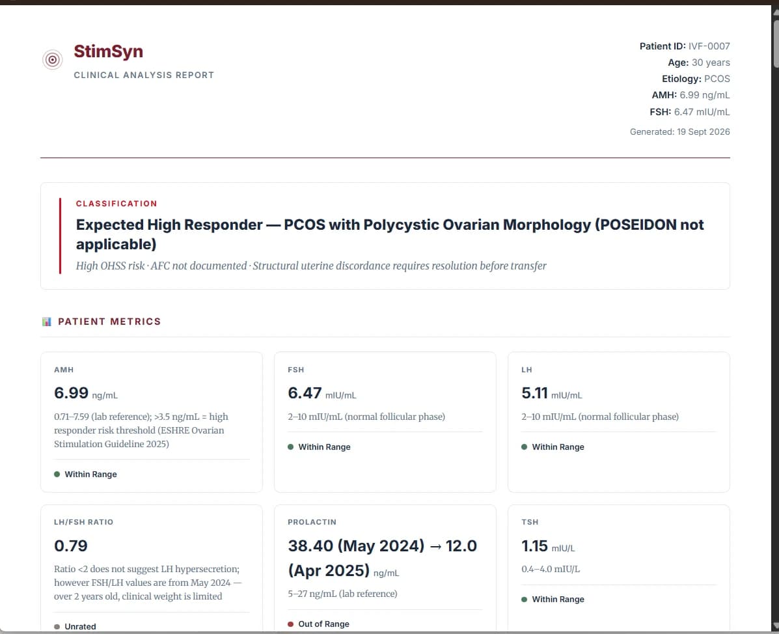Click the Within Range status in AMH card
The image size is (779, 634).
(x=85, y=474)
